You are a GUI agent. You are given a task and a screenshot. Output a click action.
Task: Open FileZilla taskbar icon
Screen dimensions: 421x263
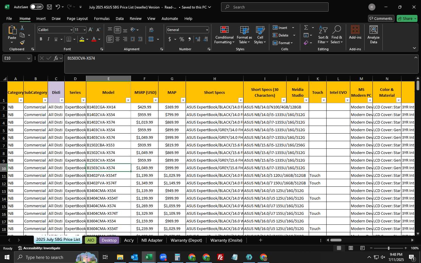(220, 257)
